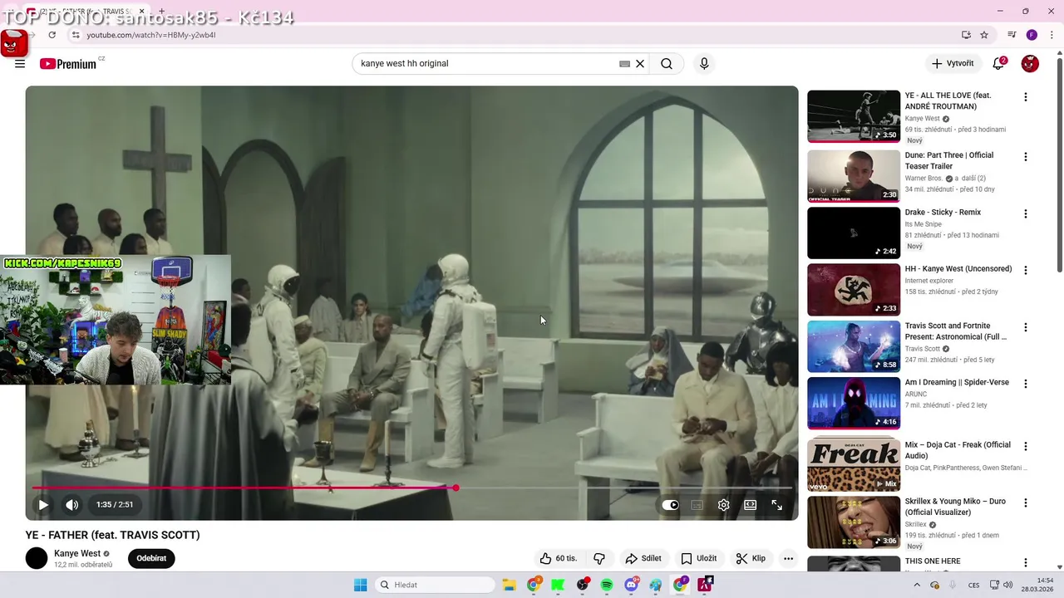Click the youtube.com address bar URL
The height and width of the screenshot is (598, 1064).
(151, 35)
